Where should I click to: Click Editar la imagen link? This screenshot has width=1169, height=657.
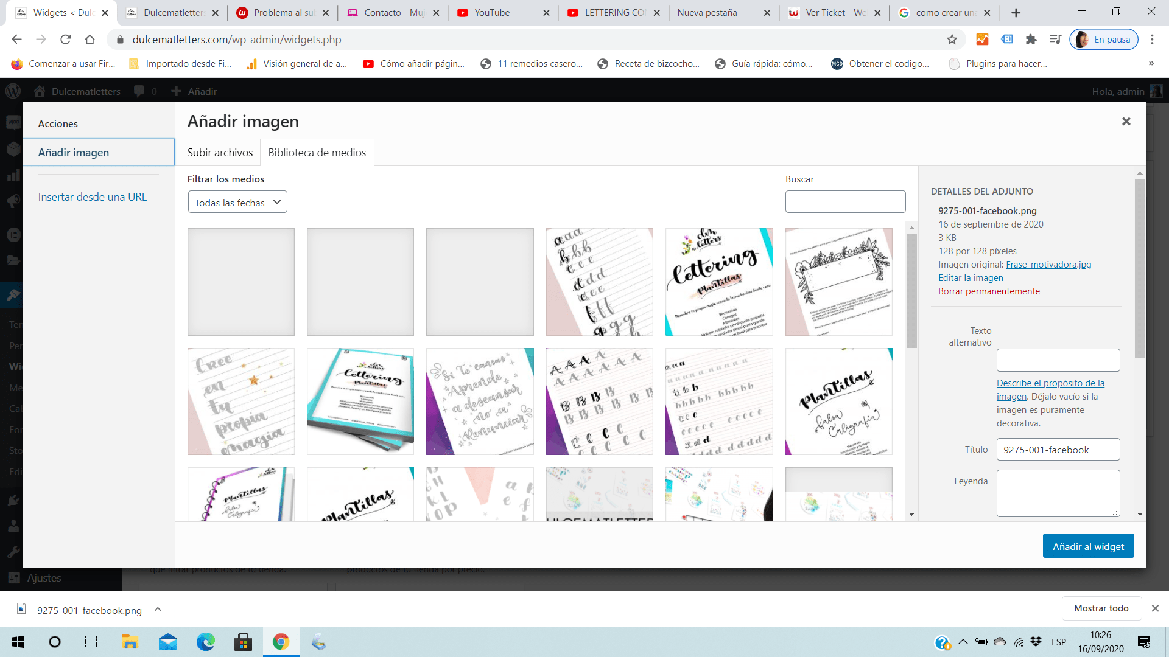click(x=971, y=278)
